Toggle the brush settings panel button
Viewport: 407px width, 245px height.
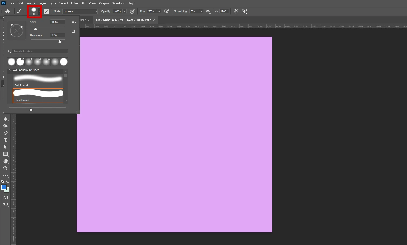pyautogui.click(x=46, y=11)
